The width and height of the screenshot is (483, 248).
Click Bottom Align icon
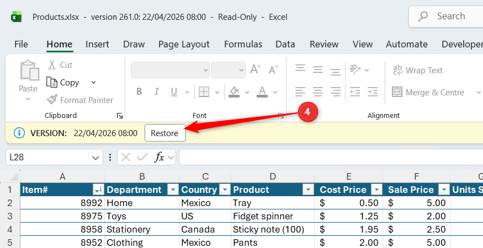336,72
